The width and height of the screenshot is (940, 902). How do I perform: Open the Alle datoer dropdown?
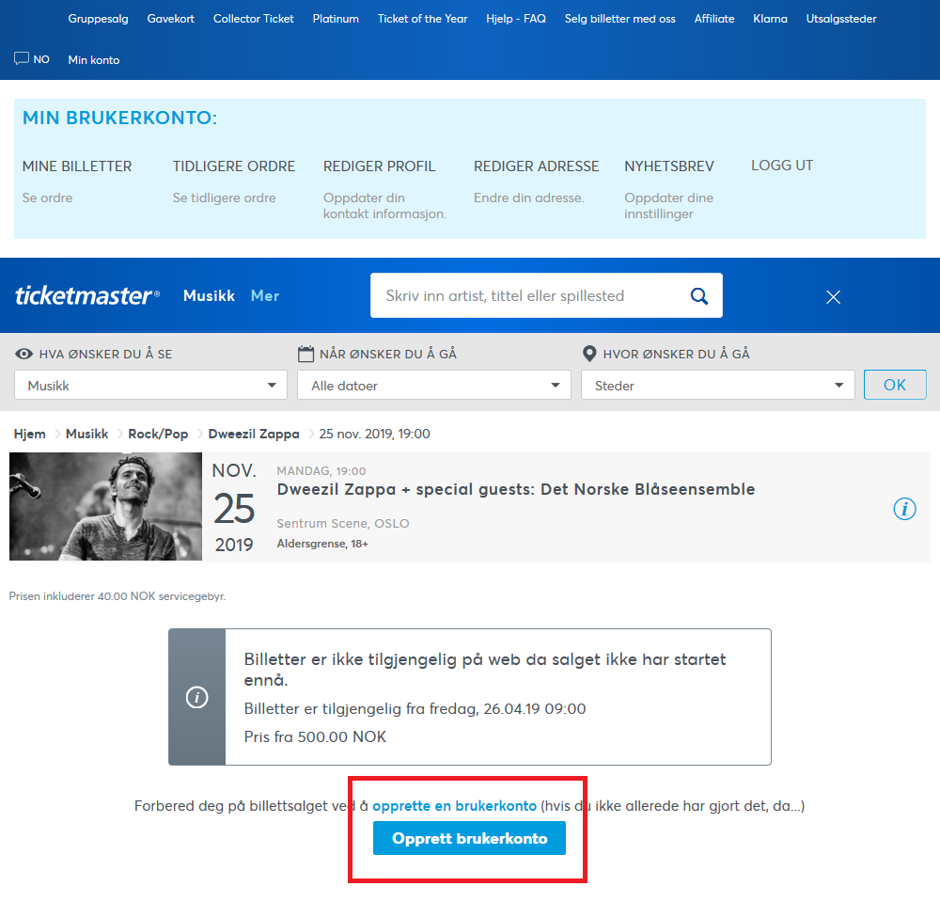434,385
